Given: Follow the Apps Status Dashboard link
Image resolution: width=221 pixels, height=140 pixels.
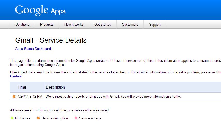Looking at the screenshot, I should [x=33, y=49].
